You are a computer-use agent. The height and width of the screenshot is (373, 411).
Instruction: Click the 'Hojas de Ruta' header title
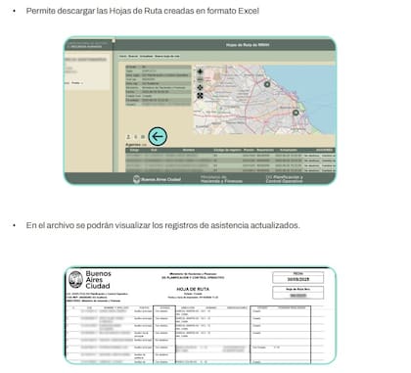pyautogui.click(x=248, y=45)
